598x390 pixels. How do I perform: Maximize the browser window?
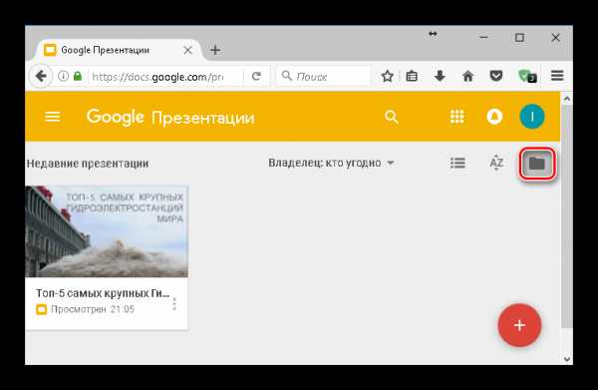(x=519, y=37)
